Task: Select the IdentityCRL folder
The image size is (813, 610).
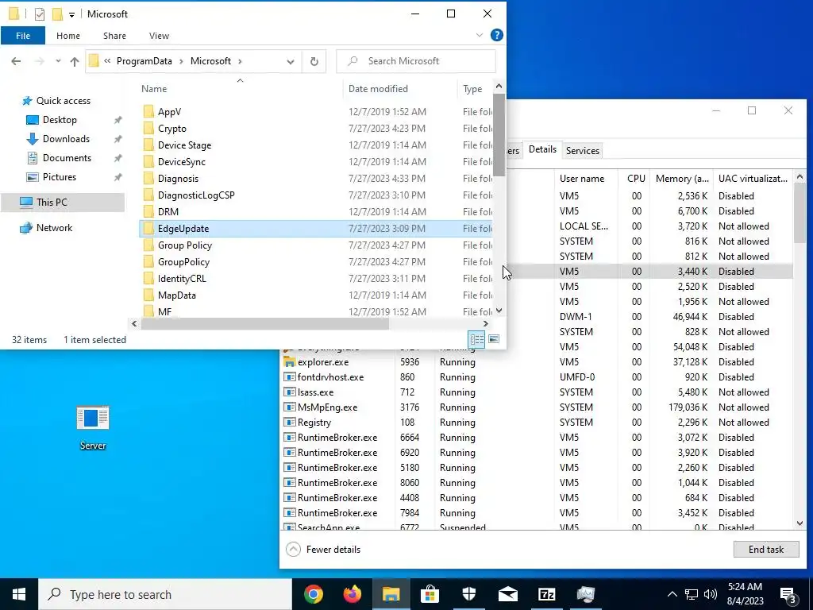Action: [x=182, y=279]
